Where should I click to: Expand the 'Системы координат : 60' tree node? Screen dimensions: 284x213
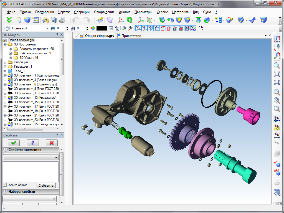coord(11,49)
